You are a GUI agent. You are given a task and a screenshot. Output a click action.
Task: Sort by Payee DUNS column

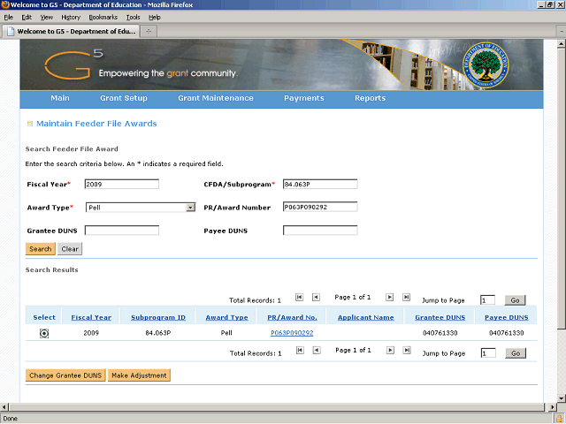(x=507, y=317)
